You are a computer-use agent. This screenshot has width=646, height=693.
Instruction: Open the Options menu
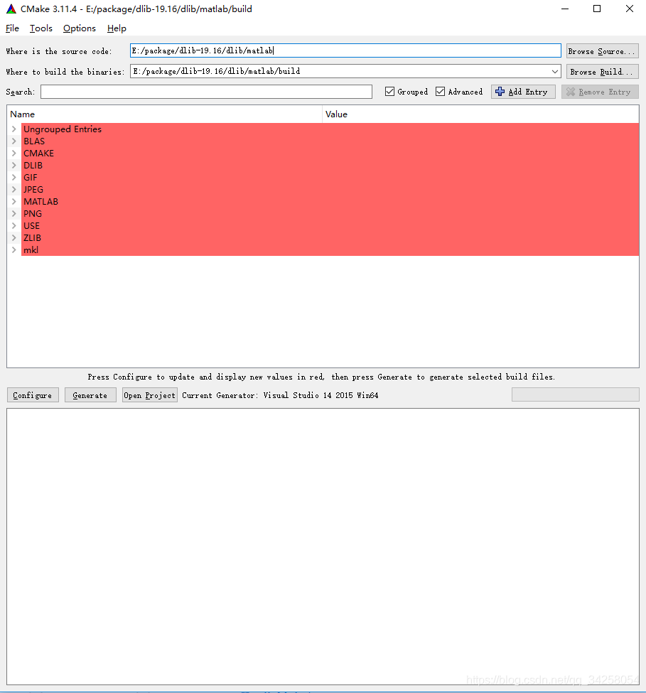pos(80,28)
